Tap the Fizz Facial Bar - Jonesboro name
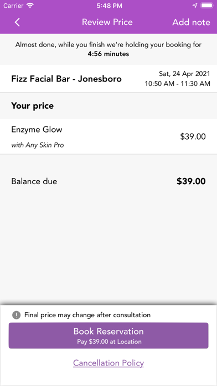Viewport: 217px width, 386px height. pos(66,79)
